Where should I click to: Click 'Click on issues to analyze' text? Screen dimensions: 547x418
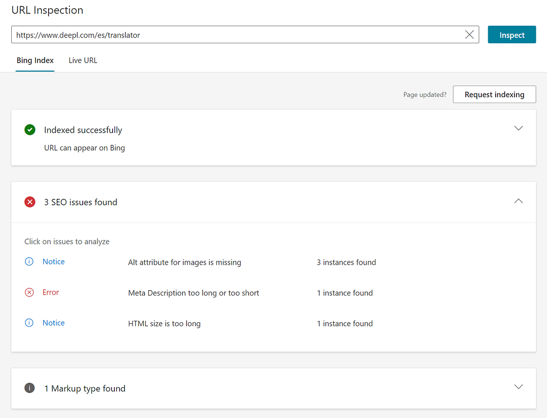tap(67, 242)
